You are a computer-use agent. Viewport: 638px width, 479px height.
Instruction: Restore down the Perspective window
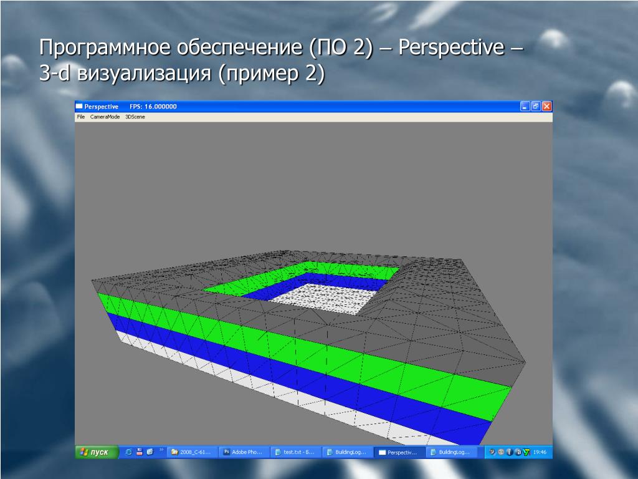tap(536, 107)
